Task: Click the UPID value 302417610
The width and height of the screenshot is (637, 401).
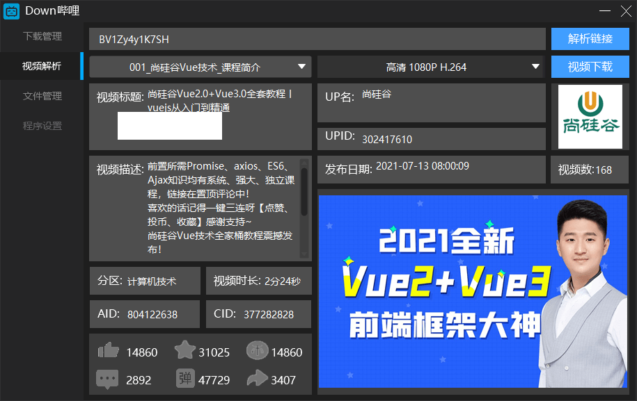Action: coord(387,140)
